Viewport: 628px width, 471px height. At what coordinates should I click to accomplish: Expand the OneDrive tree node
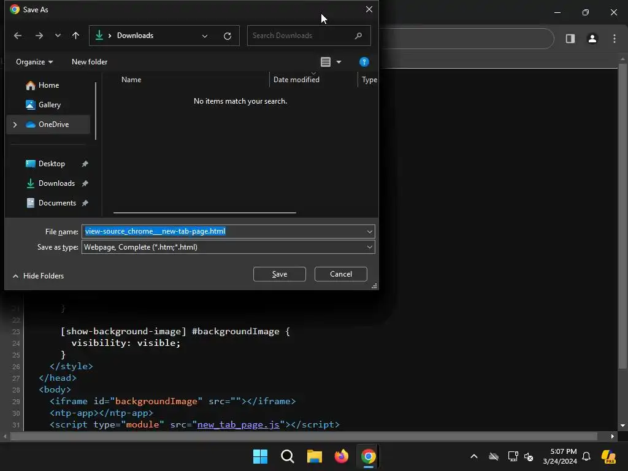[x=15, y=124]
